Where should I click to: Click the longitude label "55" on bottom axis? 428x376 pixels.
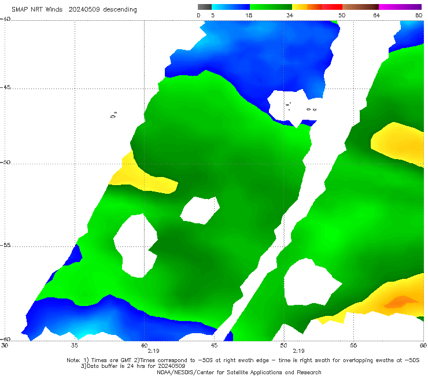353,345
